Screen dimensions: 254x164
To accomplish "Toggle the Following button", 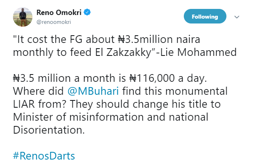I will (205, 17).
